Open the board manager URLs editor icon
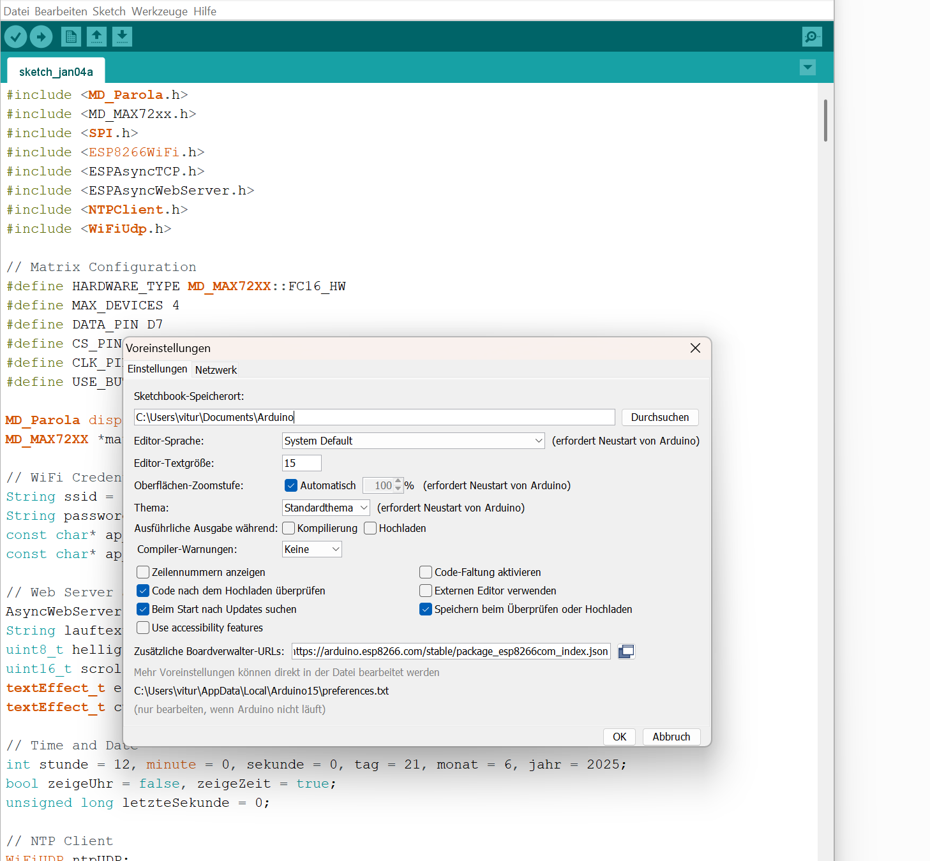This screenshot has width=930, height=861. pos(626,651)
